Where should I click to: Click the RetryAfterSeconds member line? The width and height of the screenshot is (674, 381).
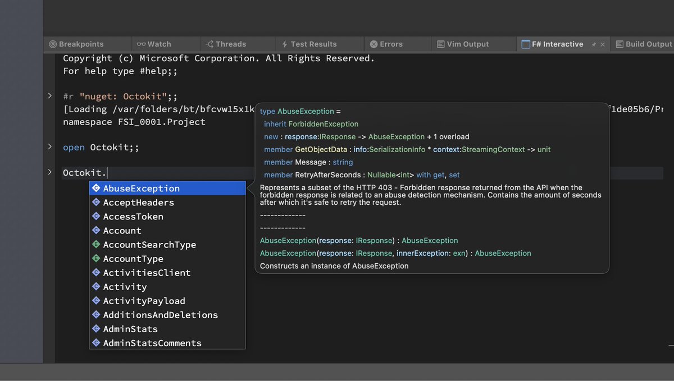(362, 175)
